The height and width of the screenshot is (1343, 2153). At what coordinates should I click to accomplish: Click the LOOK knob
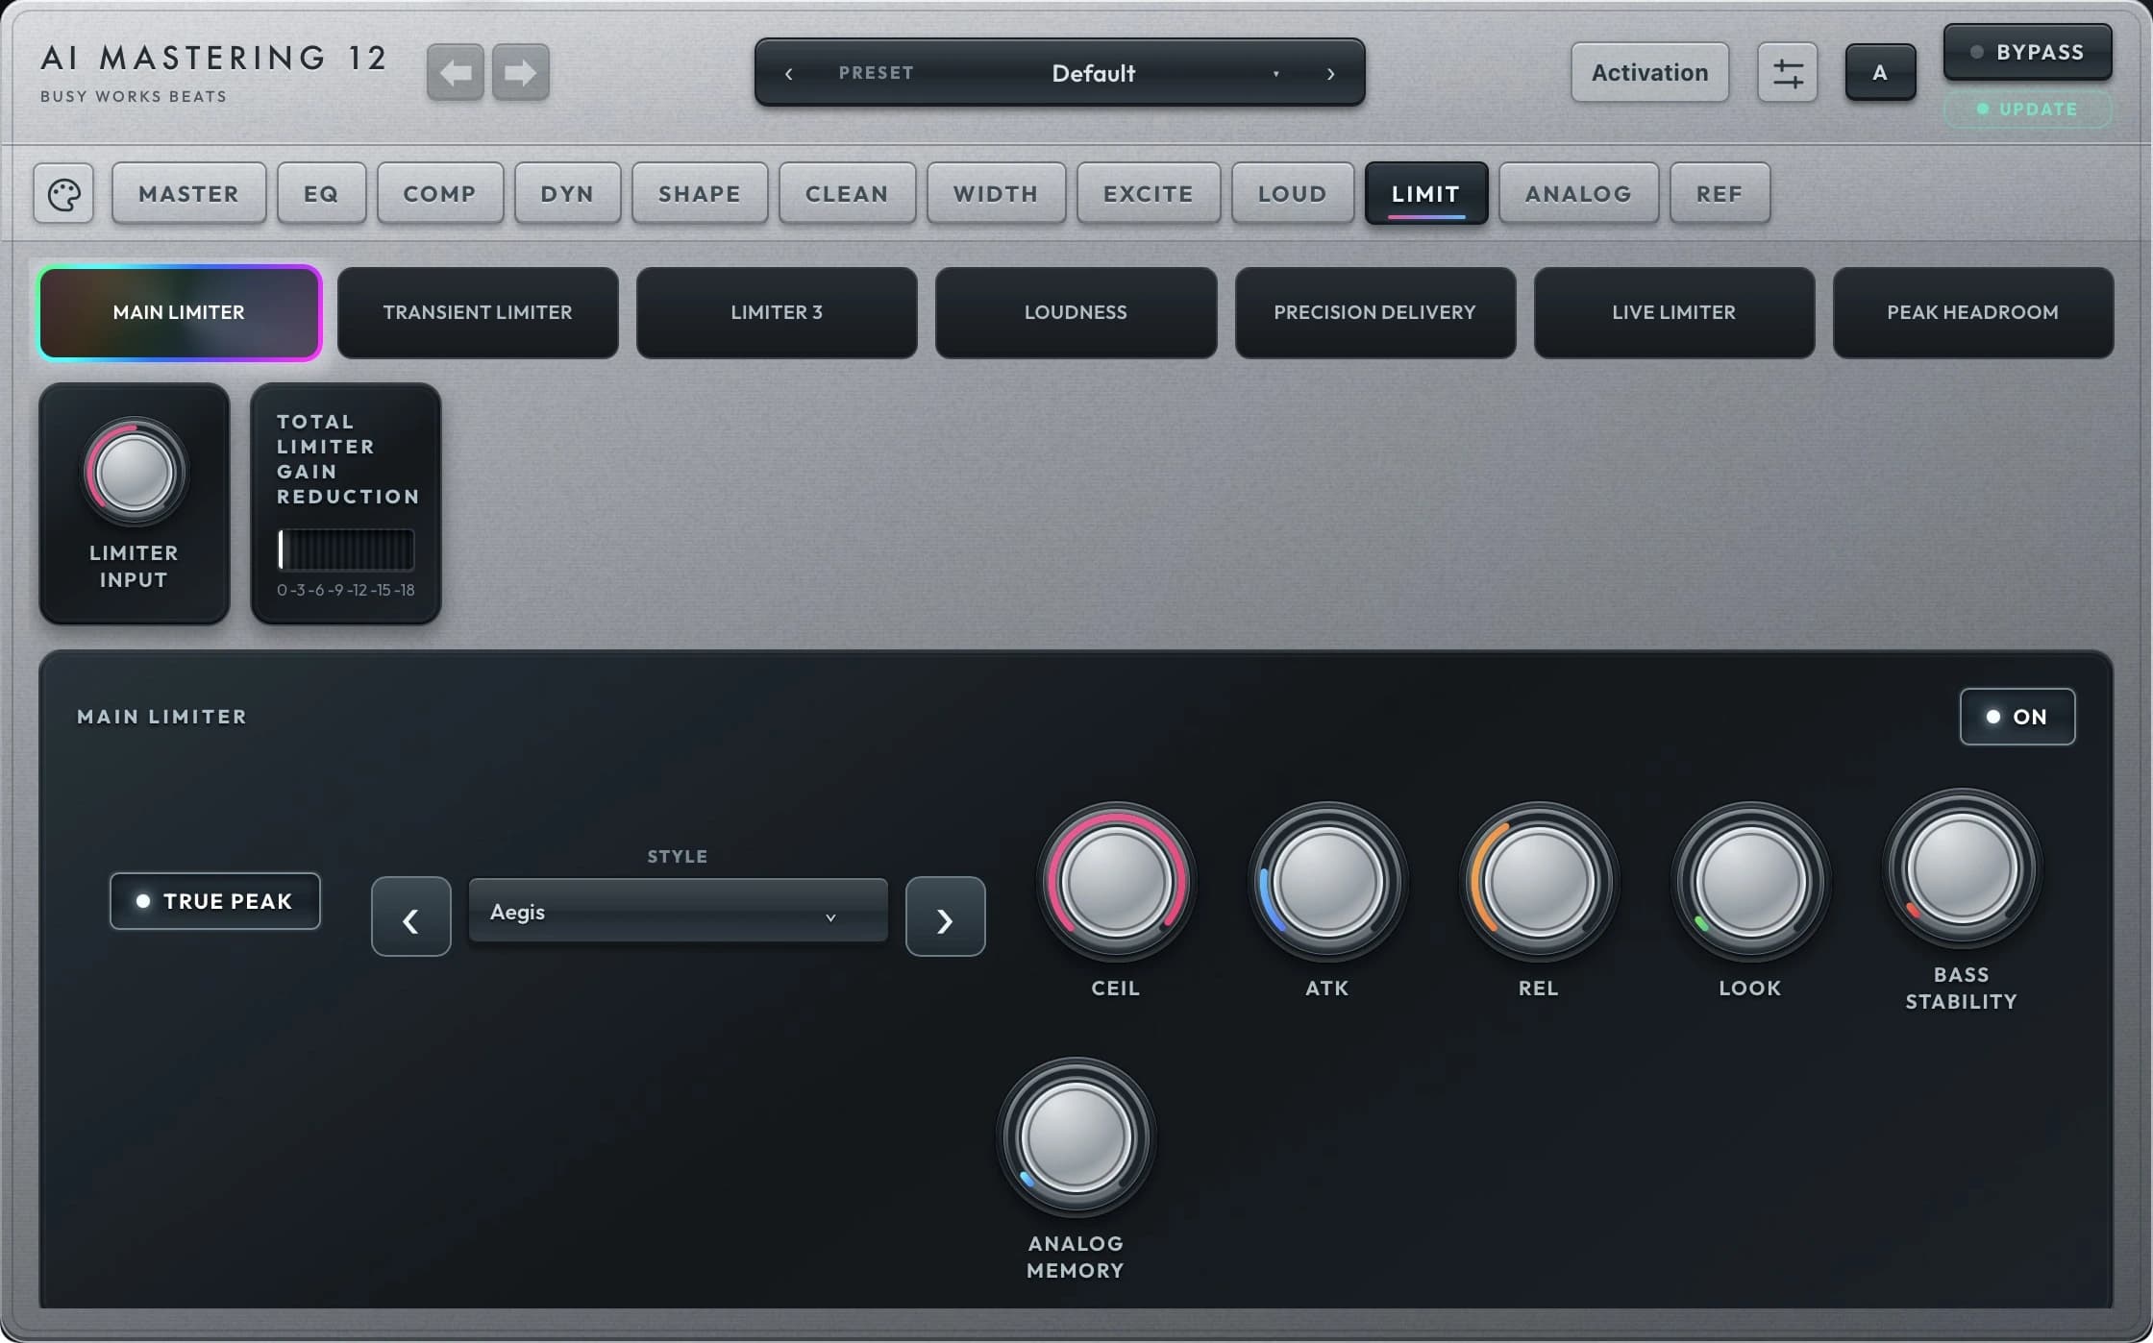pos(1750,882)
